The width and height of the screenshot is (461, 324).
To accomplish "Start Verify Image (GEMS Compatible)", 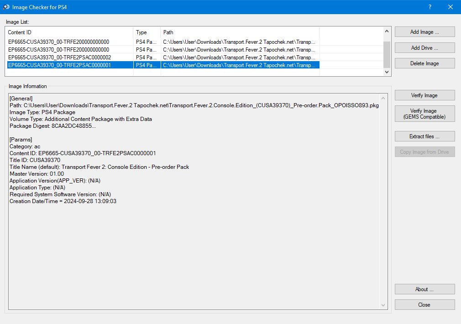I will point(424,114).
